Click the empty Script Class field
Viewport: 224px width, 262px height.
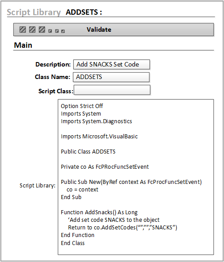pyautogui.click(x=112, y=90)
